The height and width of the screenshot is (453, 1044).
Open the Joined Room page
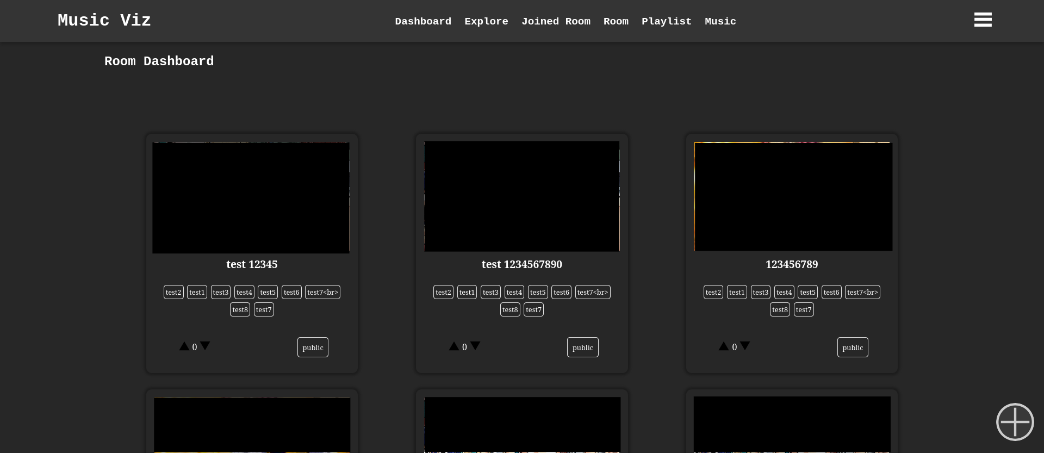[556, 21]
